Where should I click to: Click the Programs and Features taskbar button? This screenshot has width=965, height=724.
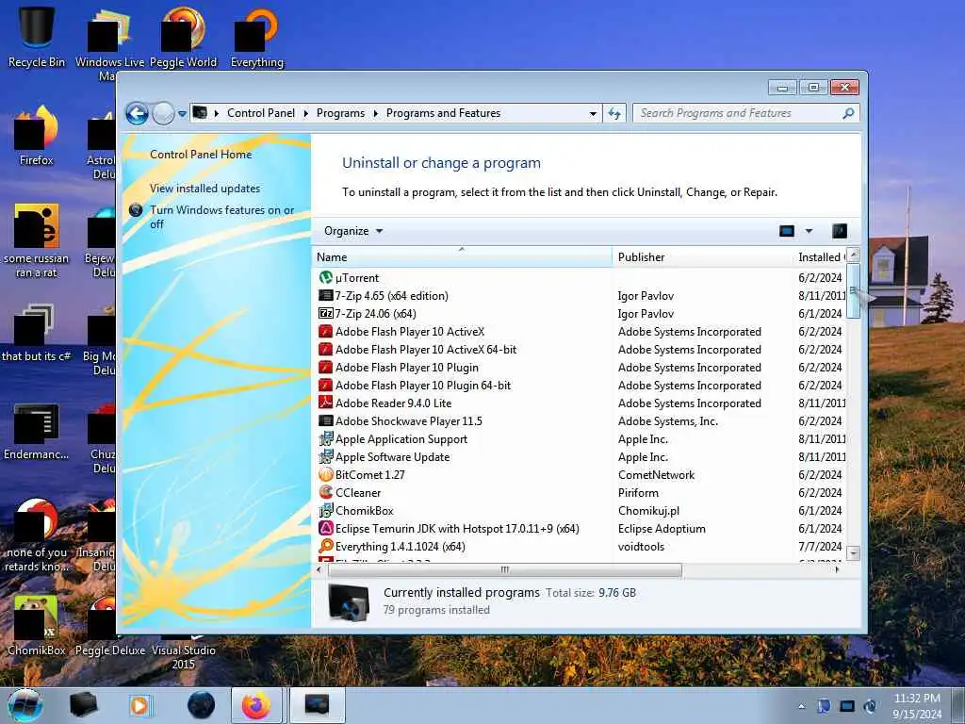tap(317, 705)
